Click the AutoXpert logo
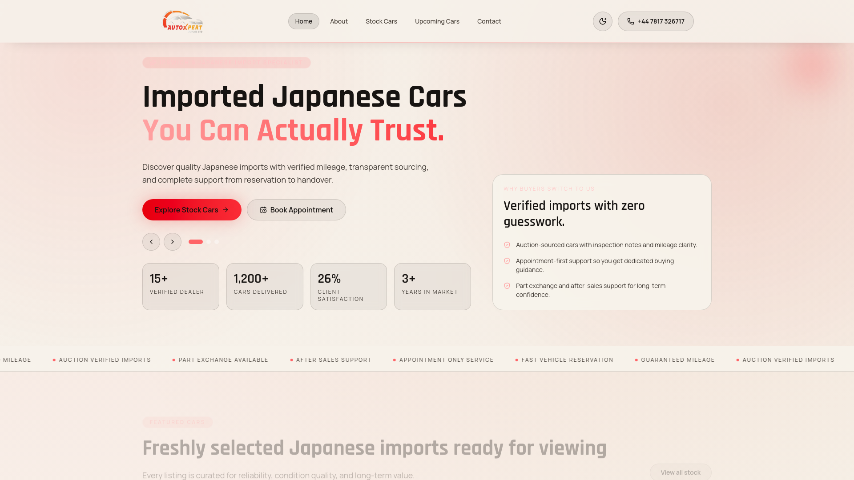Viewport: 854px width, 480px height. coord(182,21)
